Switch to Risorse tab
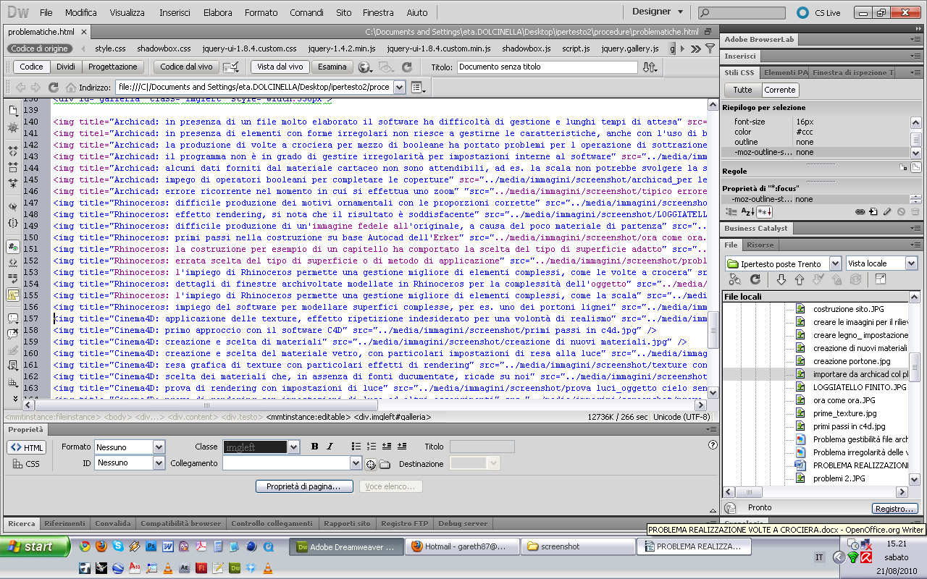The width and height of the screenshot is (927, 579). click(x=760, y=245)
